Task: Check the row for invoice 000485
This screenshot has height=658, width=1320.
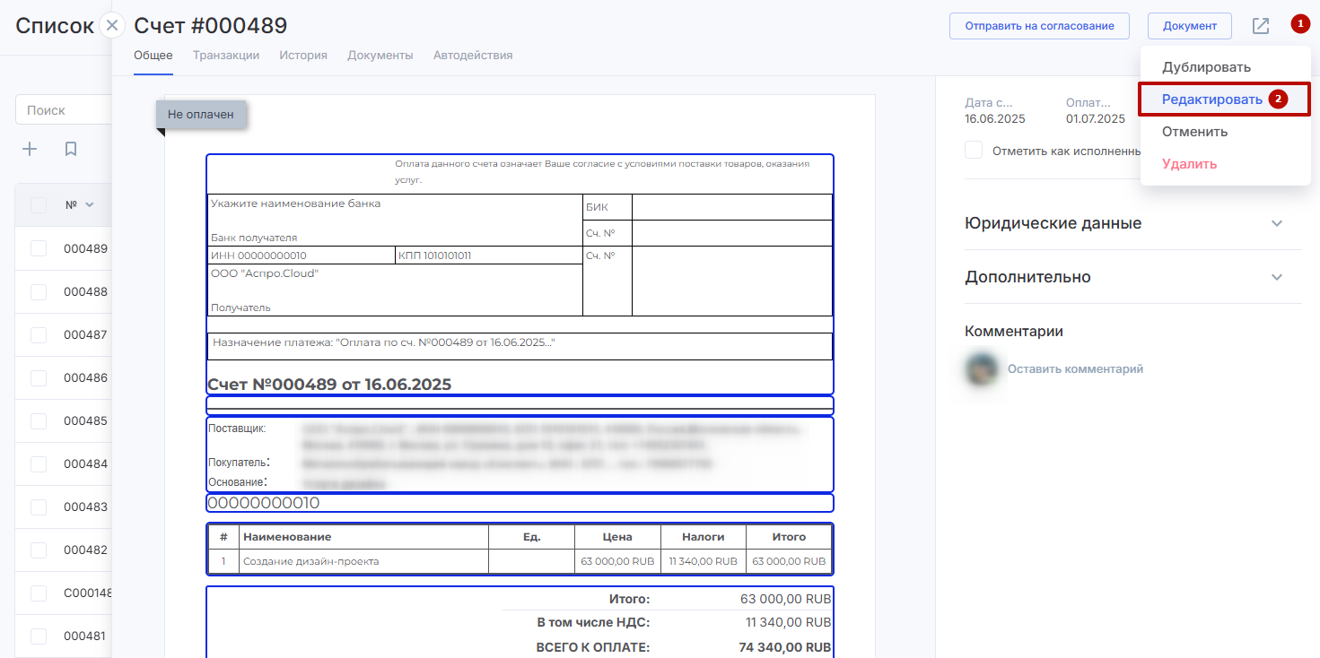Action: coord(39,420)
